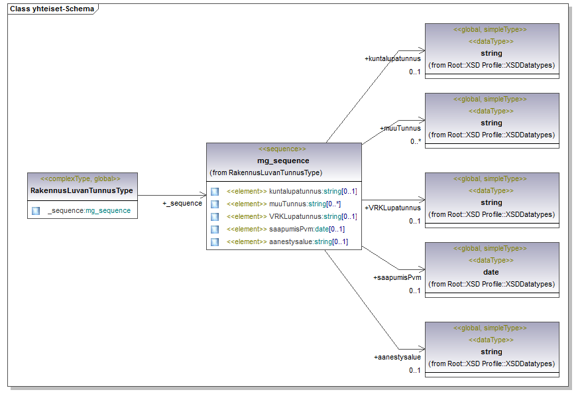Click the attribute icon beside aanestysalue element
Image resolution: width=586 pixels, height=400 pixels.
click(215, 242)
